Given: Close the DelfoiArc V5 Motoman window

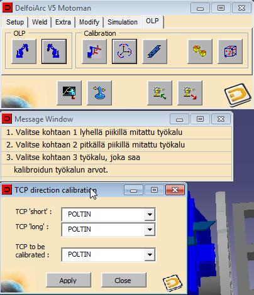Looking at the screenshot, I should pyautogui.click(x=241, y=8).
